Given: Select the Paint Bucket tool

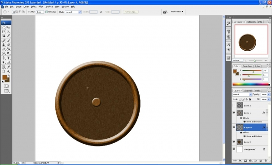Looking at the screenshot, I should point(8,49).
